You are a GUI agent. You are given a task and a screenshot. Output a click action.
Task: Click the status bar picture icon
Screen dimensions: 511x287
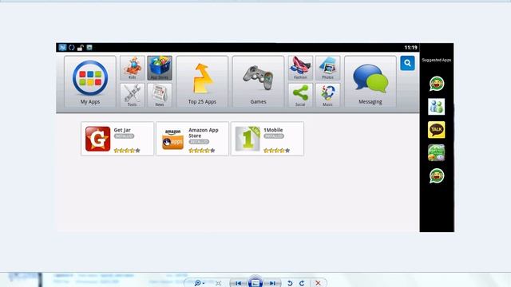89,48
